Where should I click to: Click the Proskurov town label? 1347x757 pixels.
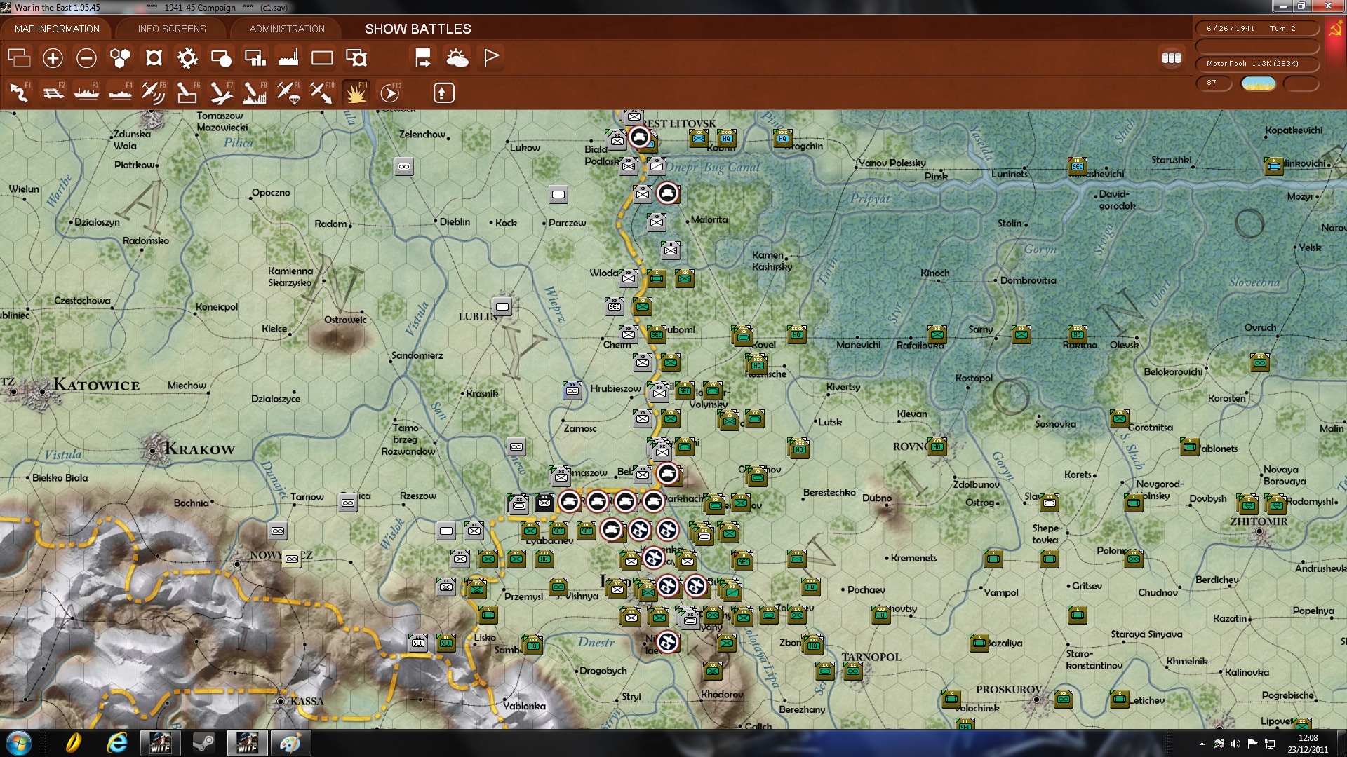pyautogui.click(x=1009, y=690)
